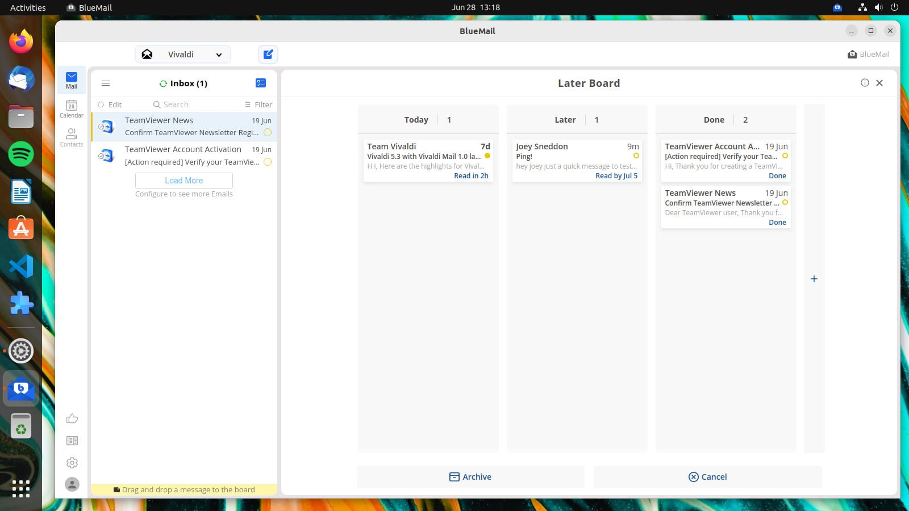Open the Calendar sidebar icon
This screenshot has height=511, width=909.
click(x=72, y=108)
